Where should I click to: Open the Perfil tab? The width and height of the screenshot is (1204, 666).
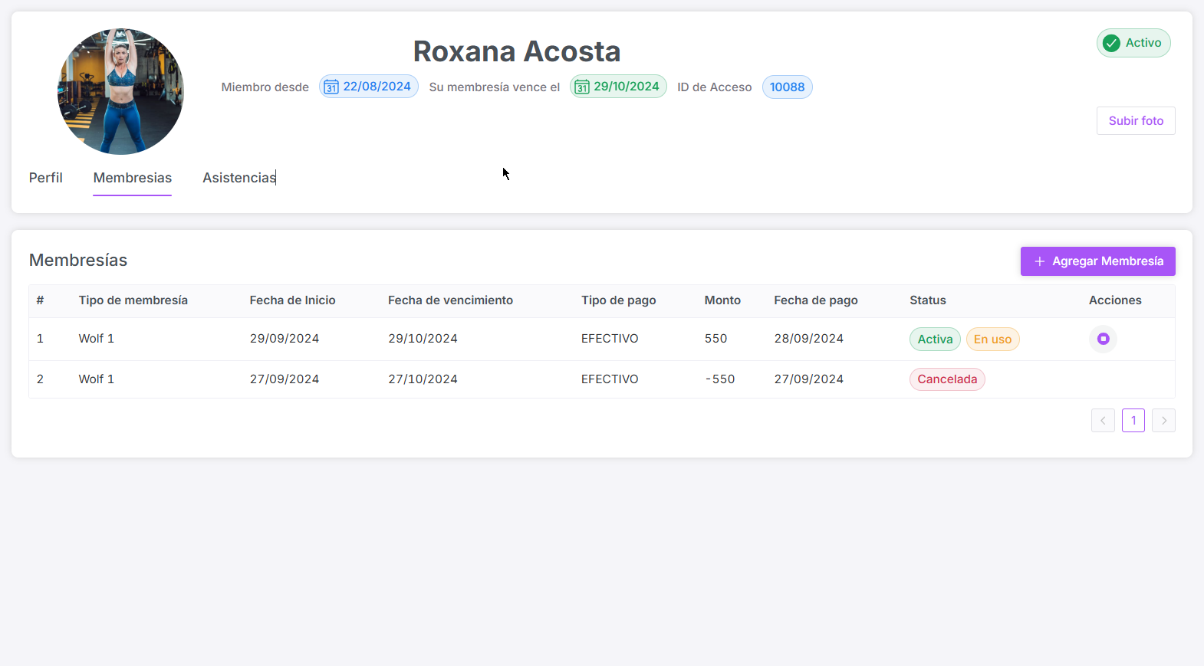46,178
